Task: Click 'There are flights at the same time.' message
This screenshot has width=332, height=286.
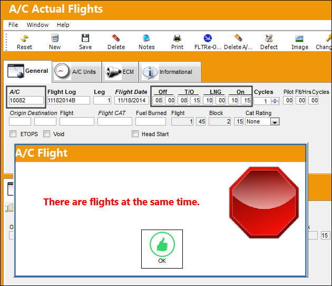Action: [x=121, y=202]
